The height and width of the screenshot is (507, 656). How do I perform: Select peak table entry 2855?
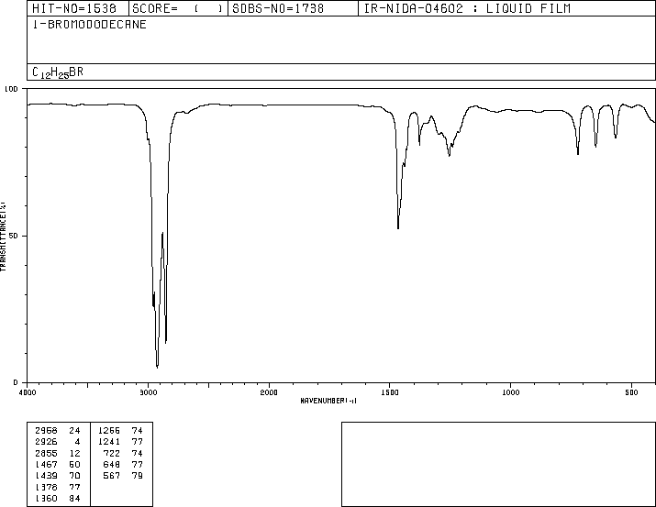coord(46,453)
